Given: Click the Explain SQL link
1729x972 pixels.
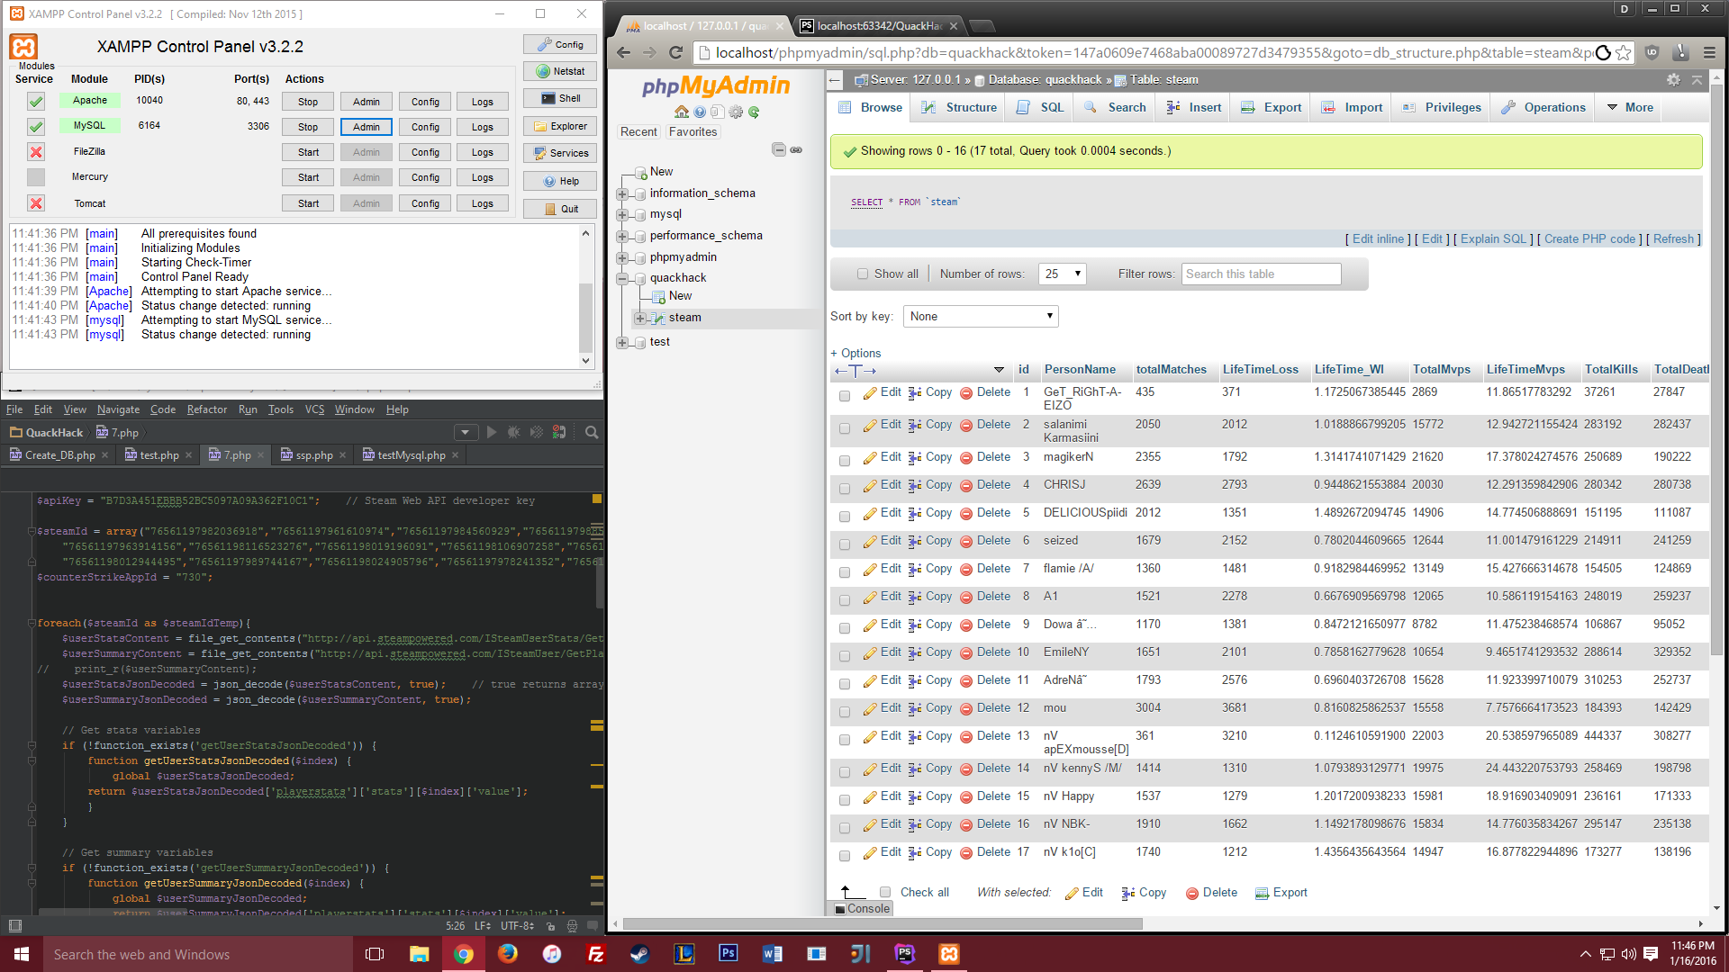Looking at the screenshot, I should [x=1493, y=238].
